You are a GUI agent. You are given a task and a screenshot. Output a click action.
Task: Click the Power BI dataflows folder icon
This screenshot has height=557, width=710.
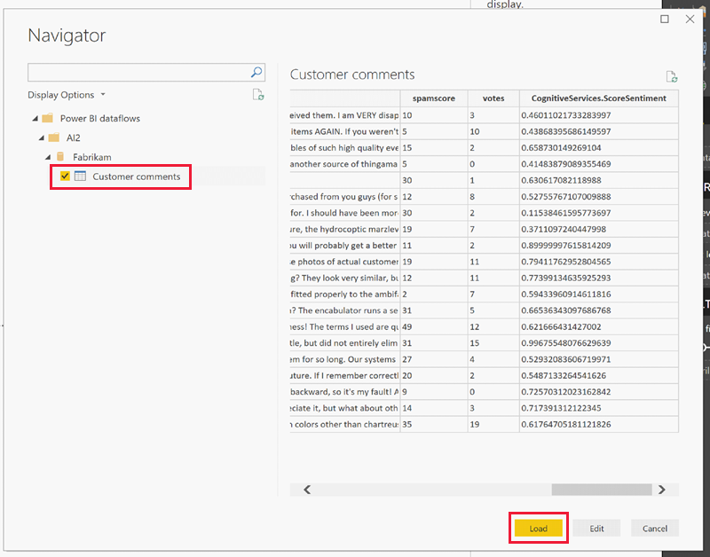pyautogui.click(x=48, y=119)
